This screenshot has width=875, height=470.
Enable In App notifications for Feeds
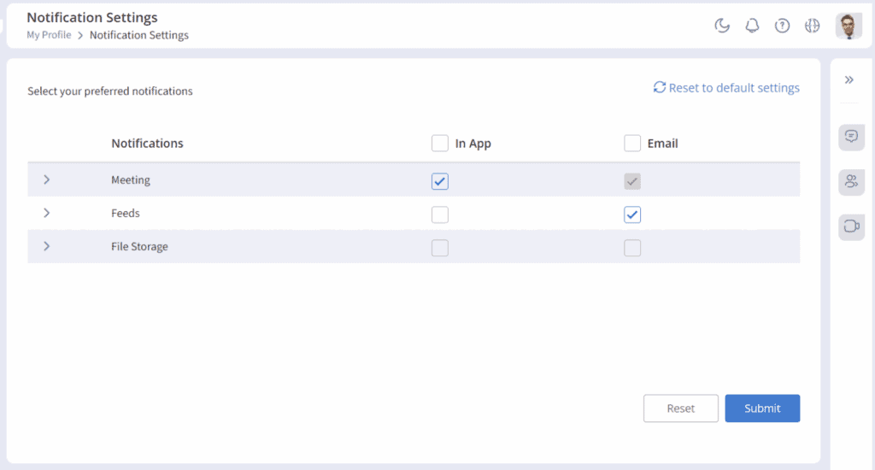point(440,214)
